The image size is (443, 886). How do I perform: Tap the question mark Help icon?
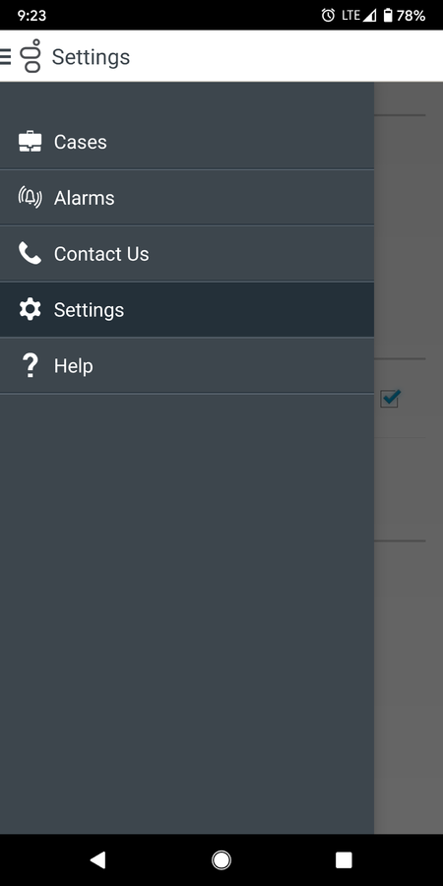point(30,365)
